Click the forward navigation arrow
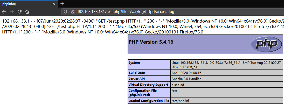 click(x=12, y=12)
